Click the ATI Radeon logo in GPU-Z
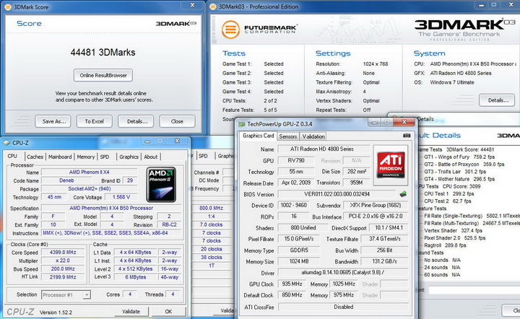The width and height of the screenshot is (520, 319). click(x=391, y=165)
